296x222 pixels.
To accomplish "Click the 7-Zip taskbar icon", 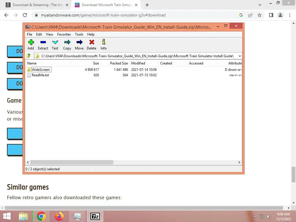I will 95,216.
